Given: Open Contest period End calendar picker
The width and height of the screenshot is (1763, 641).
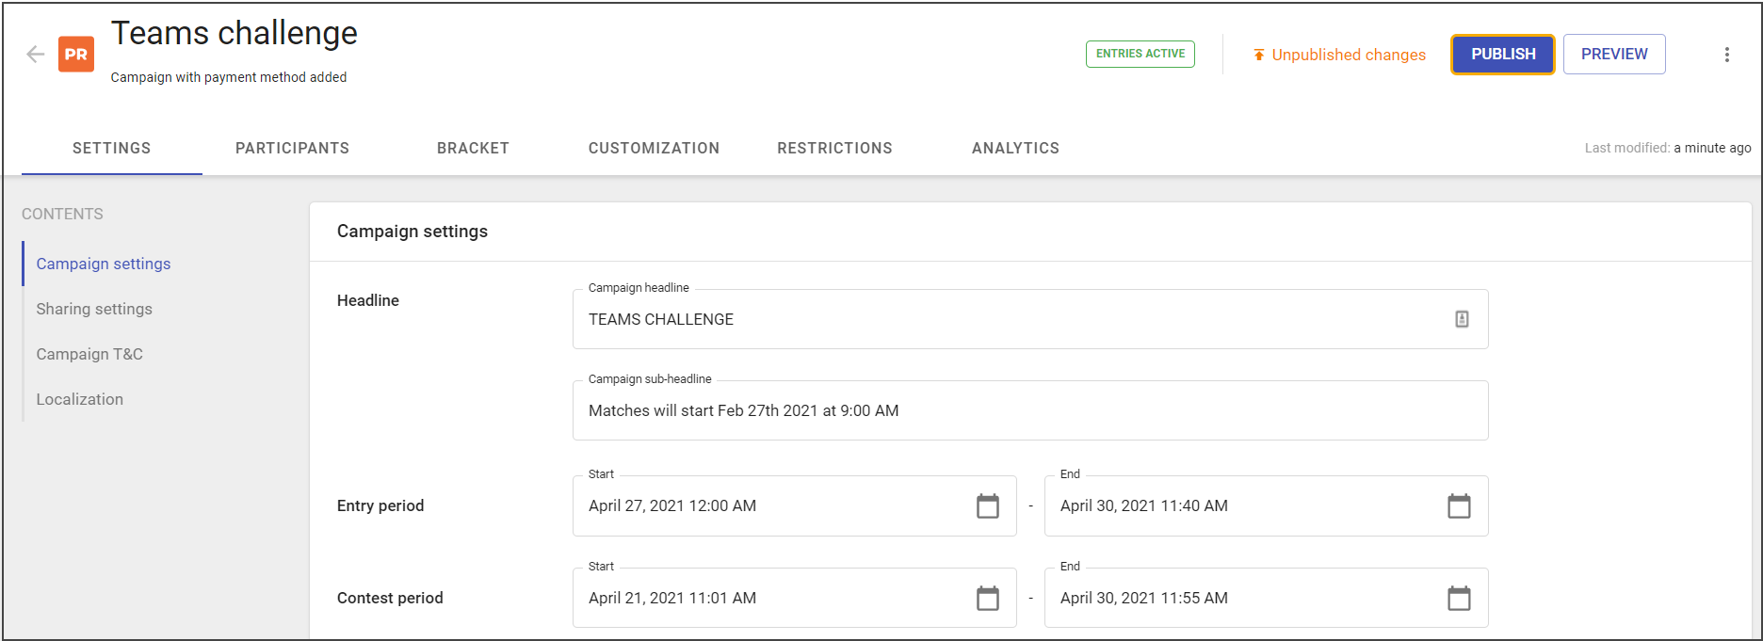Looking at the screenshot, I should click(x=1459, y=599).
